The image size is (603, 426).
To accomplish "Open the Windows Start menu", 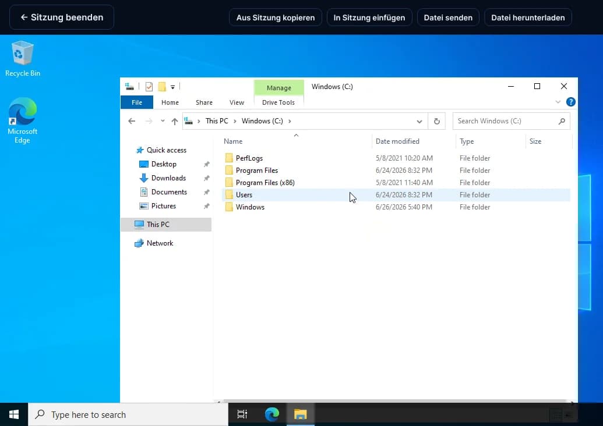I will pyautogui.click(x=14, y=414).
